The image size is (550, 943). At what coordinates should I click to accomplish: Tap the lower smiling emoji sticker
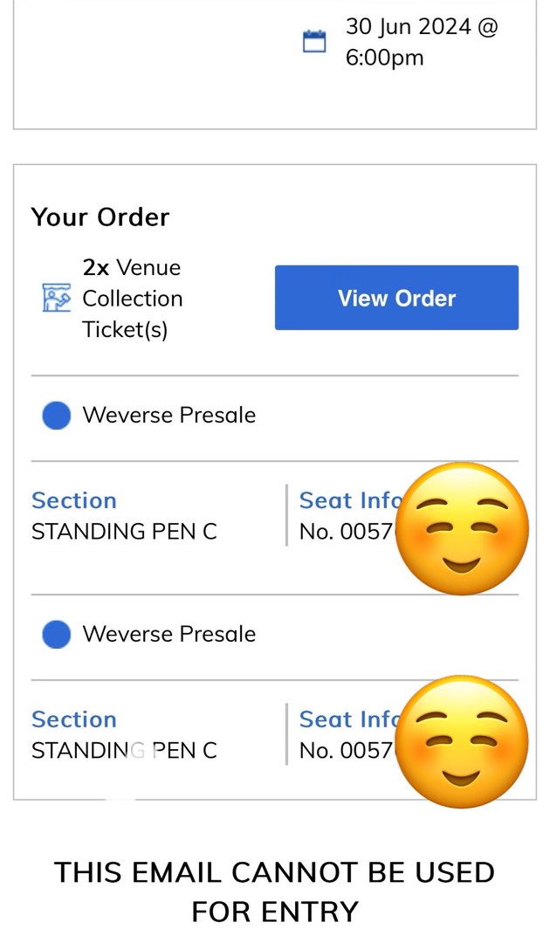[462, 740]
